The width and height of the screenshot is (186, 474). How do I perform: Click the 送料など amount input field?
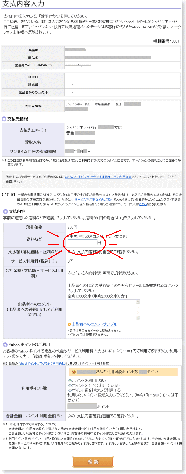(82, 242)
